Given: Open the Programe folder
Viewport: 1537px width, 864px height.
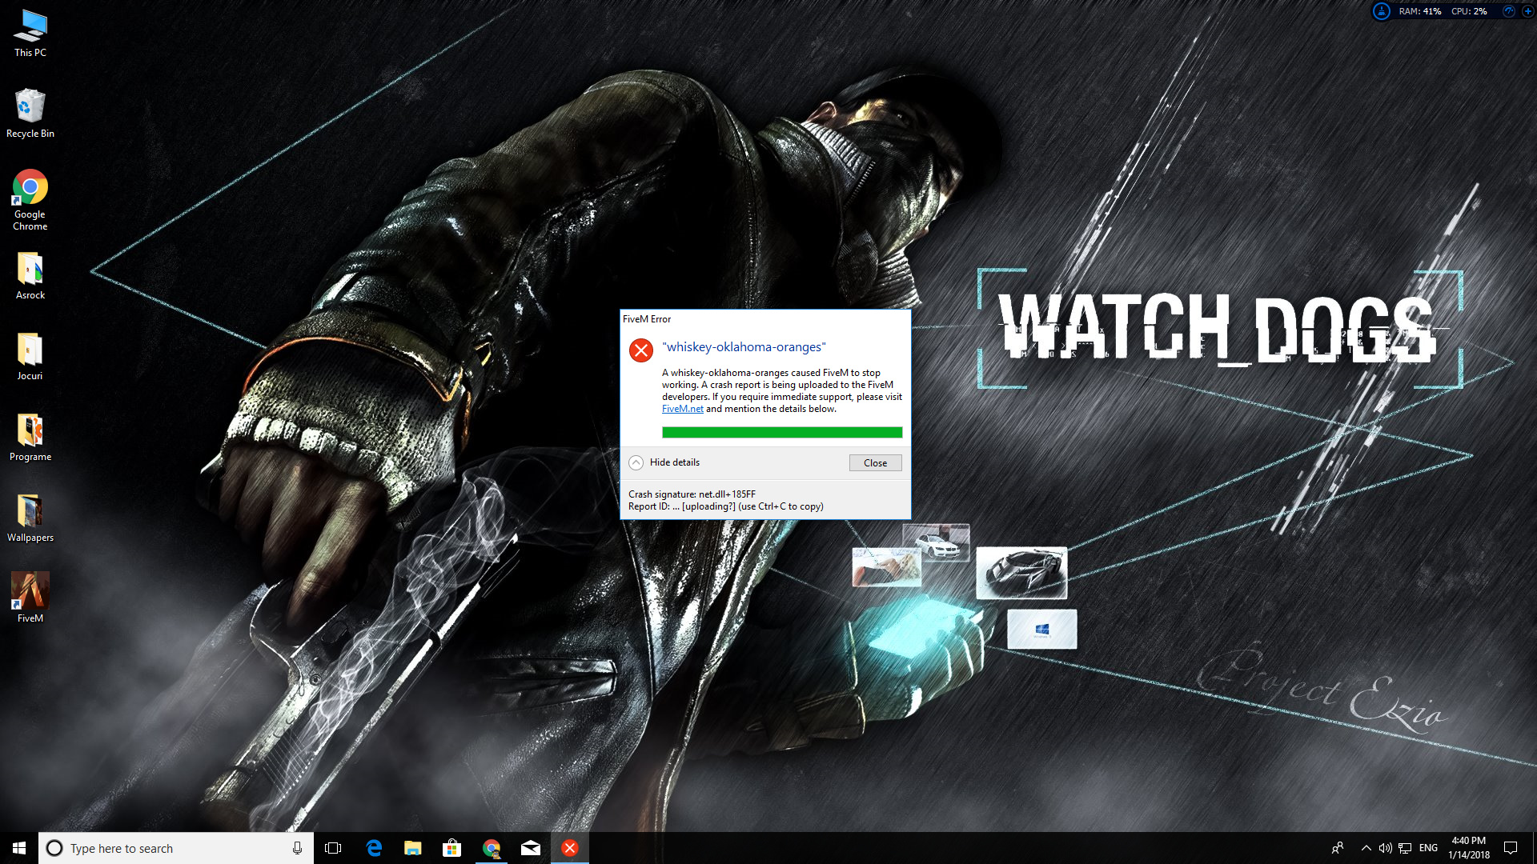Looking at the screenshot, I should click(x=30, y=438).
